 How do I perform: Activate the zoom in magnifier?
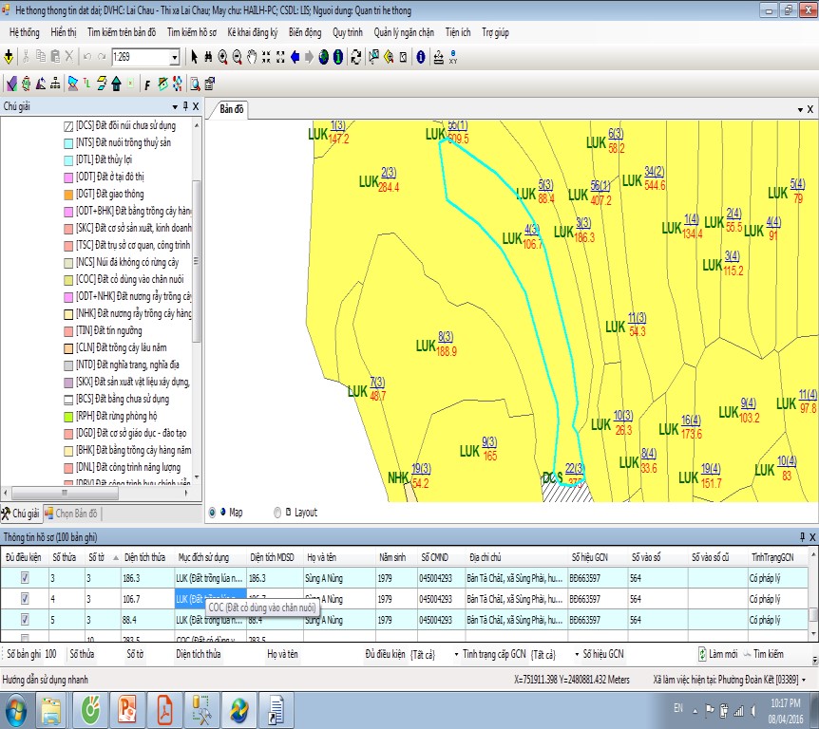(222, 57)
